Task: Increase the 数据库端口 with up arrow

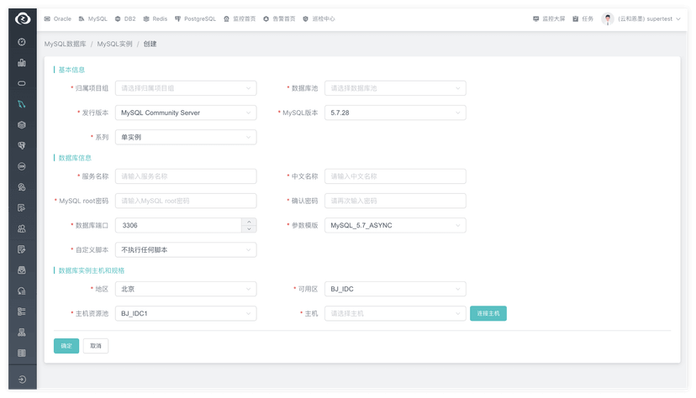Action: pos(249,222)
